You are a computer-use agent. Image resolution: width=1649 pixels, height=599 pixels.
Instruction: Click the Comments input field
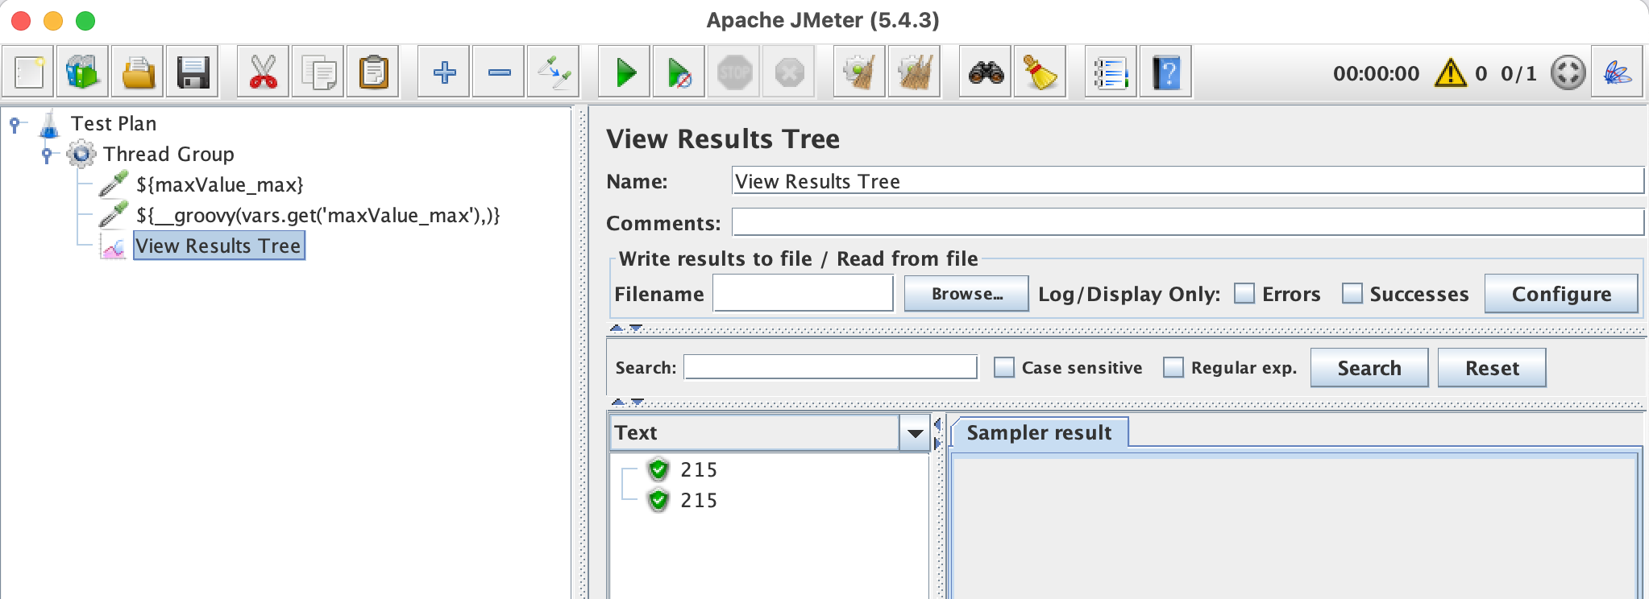[1187, 222]
